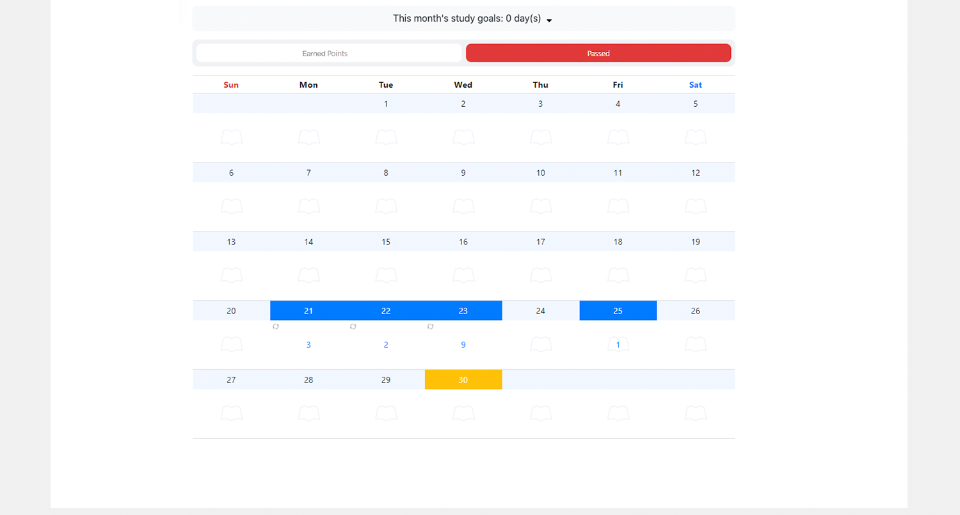The image size is (960, 515).
Task: Open the blue number 9 under Wednesday 23
Action: (463, 345)
